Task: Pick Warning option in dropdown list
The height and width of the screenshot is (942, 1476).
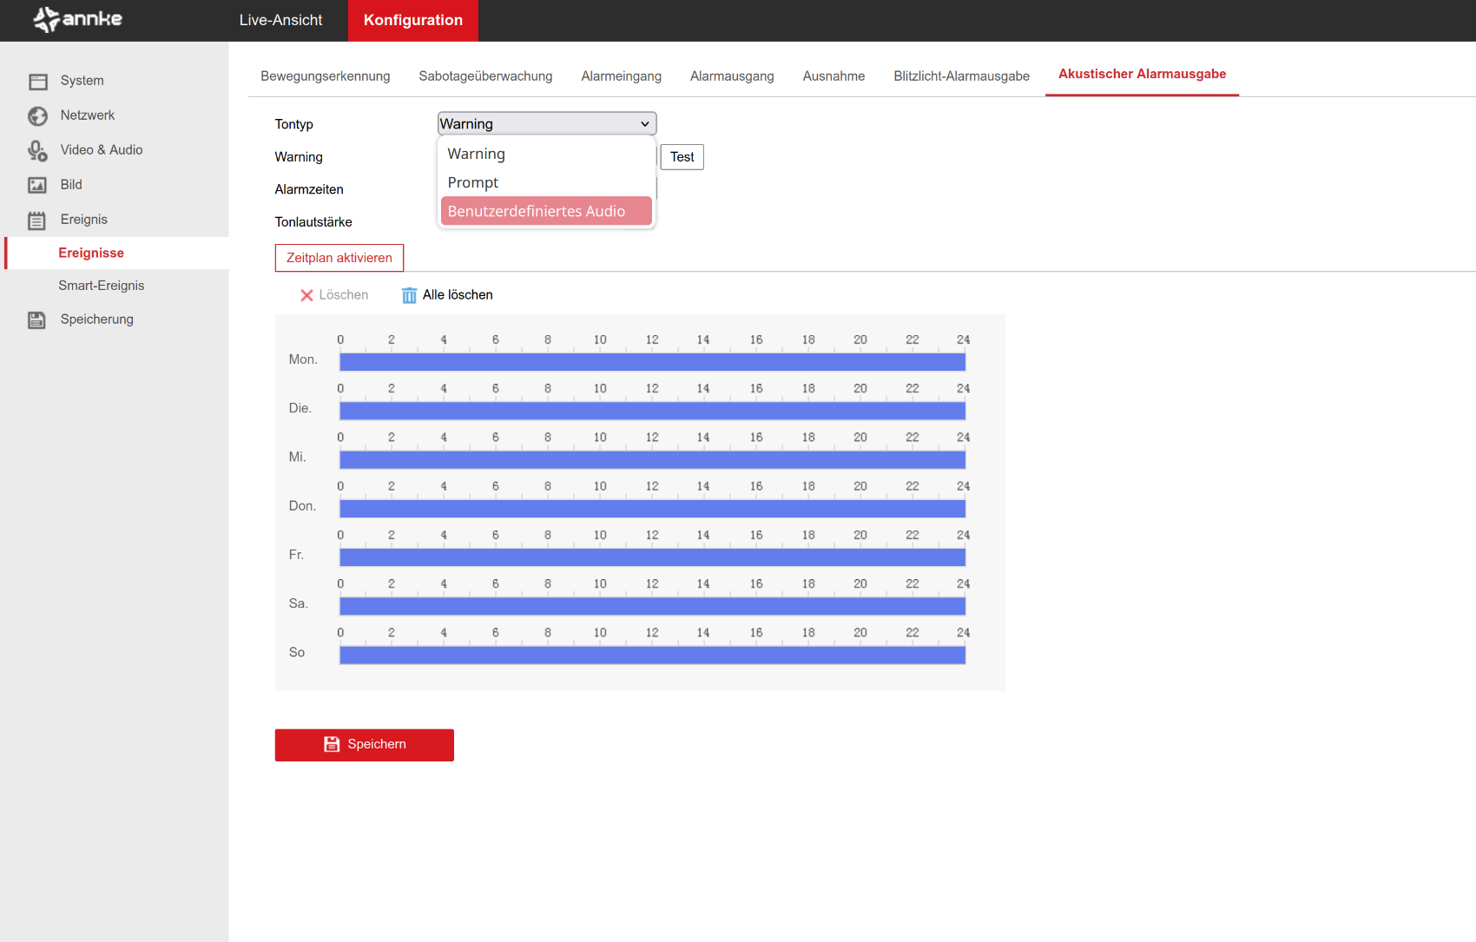Action: (476, 154)
